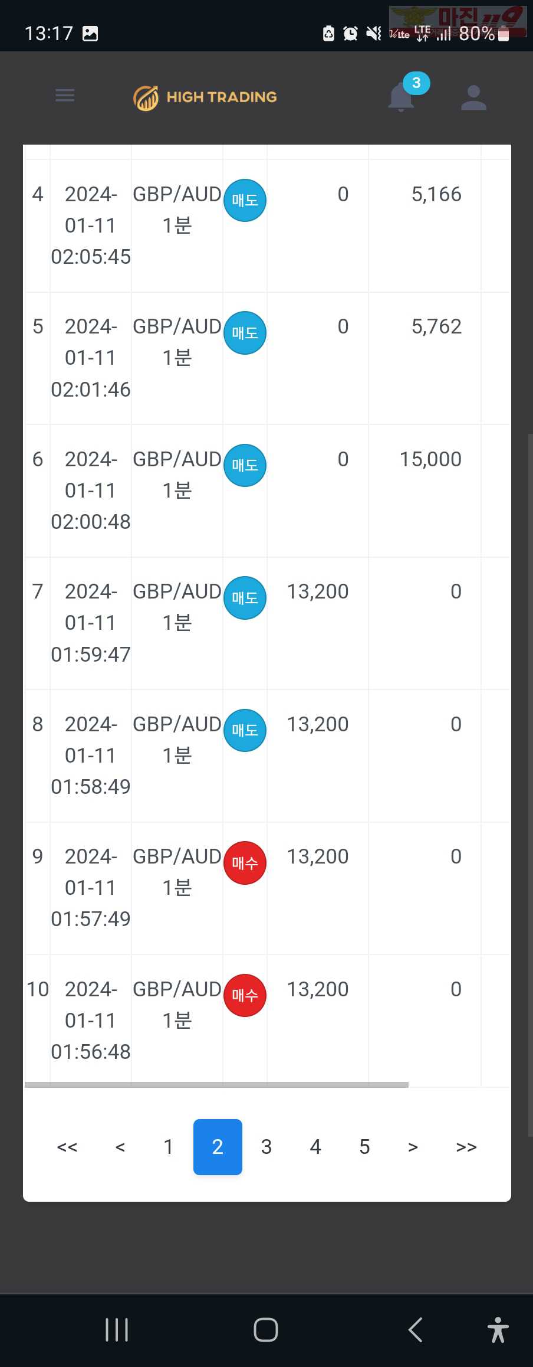Go to previous page with < button
This screenshot has width=533, height=1367.
(x=120, y=1147)
